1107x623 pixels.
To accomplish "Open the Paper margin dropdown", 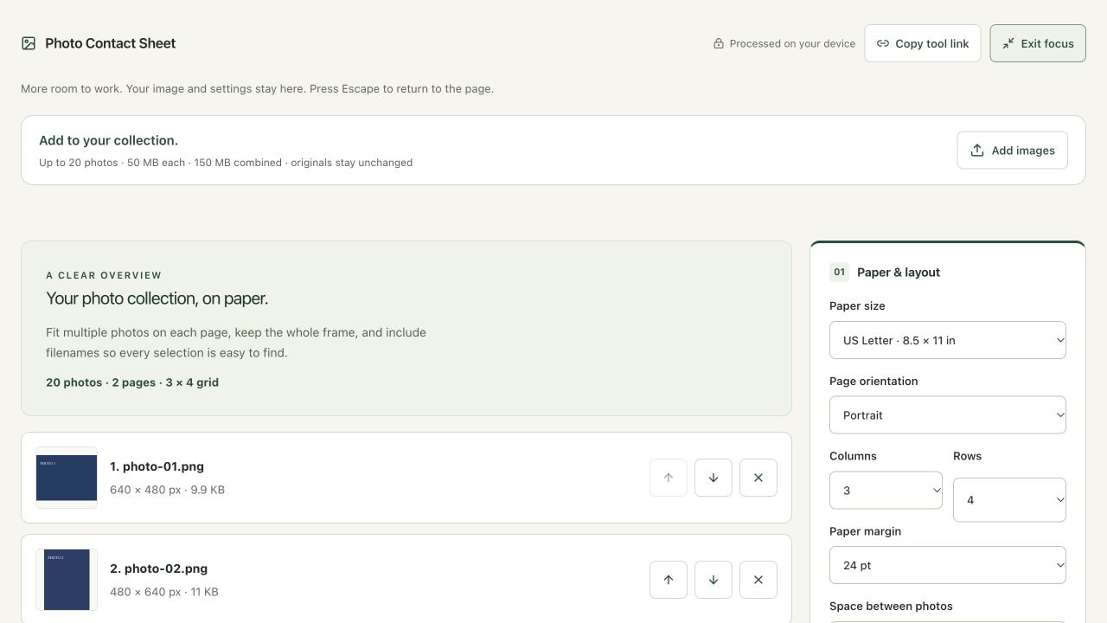I will click(948, 565).
